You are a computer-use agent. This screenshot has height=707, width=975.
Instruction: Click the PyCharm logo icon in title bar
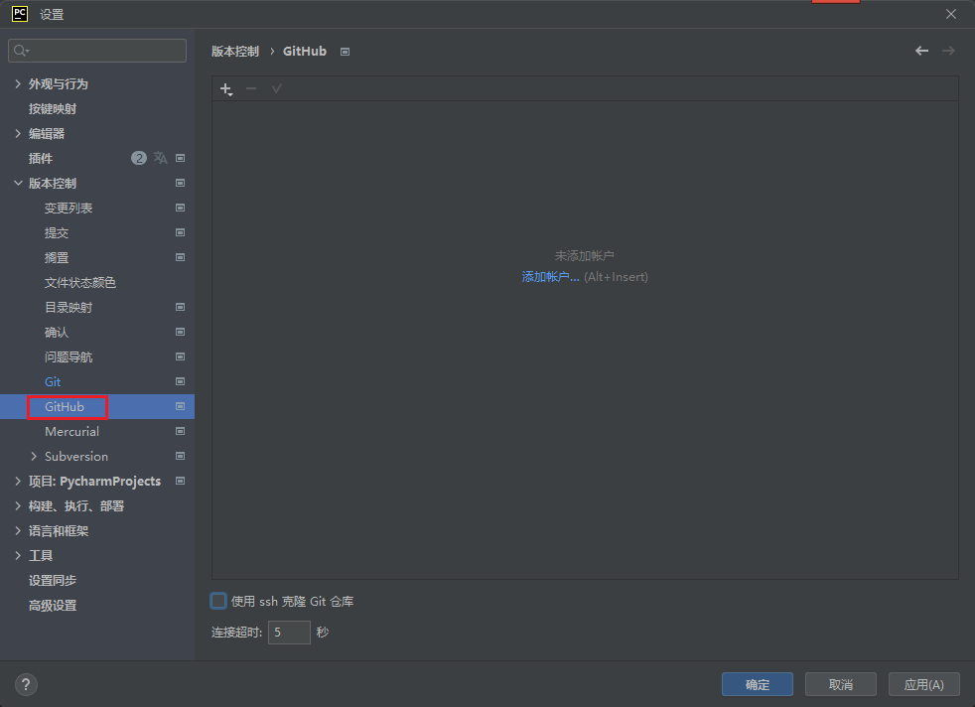click(20, 14)
